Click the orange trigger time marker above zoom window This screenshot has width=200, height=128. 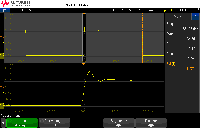[84, 64]
